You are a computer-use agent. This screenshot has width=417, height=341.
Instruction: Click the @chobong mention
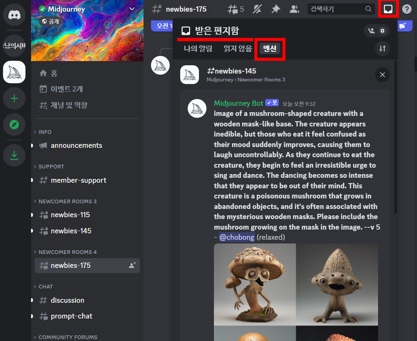tap(237, 237)
